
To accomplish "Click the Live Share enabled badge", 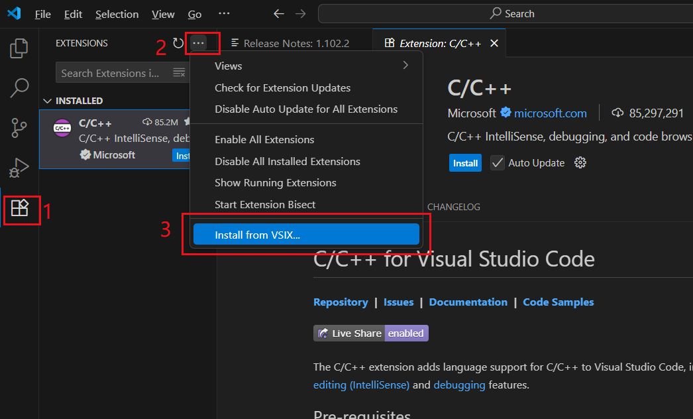I will click(371, 333).
